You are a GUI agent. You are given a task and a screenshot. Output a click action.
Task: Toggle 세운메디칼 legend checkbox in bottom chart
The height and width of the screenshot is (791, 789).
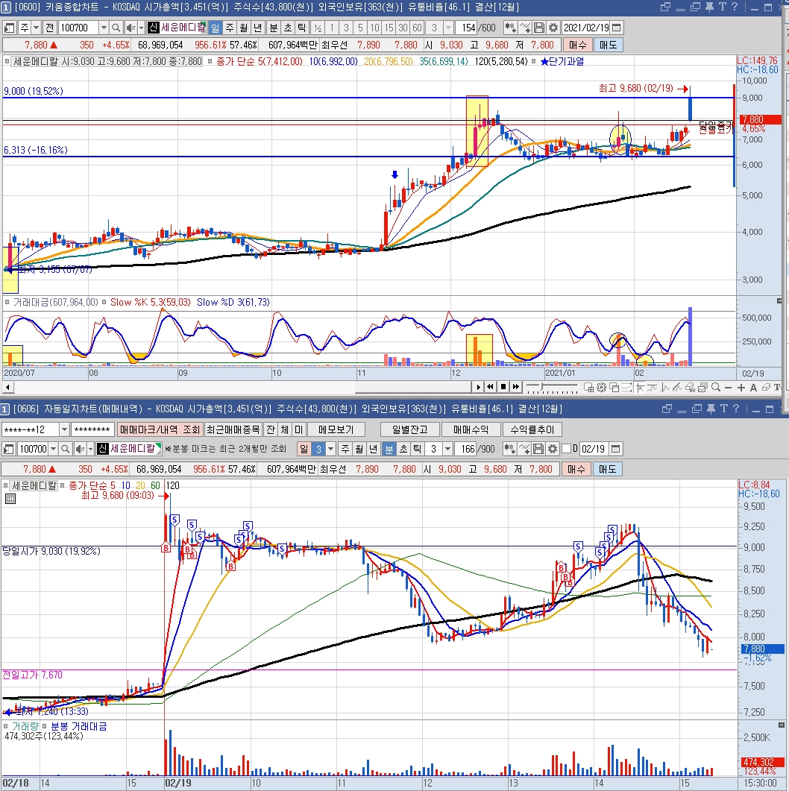pos(5,485)
